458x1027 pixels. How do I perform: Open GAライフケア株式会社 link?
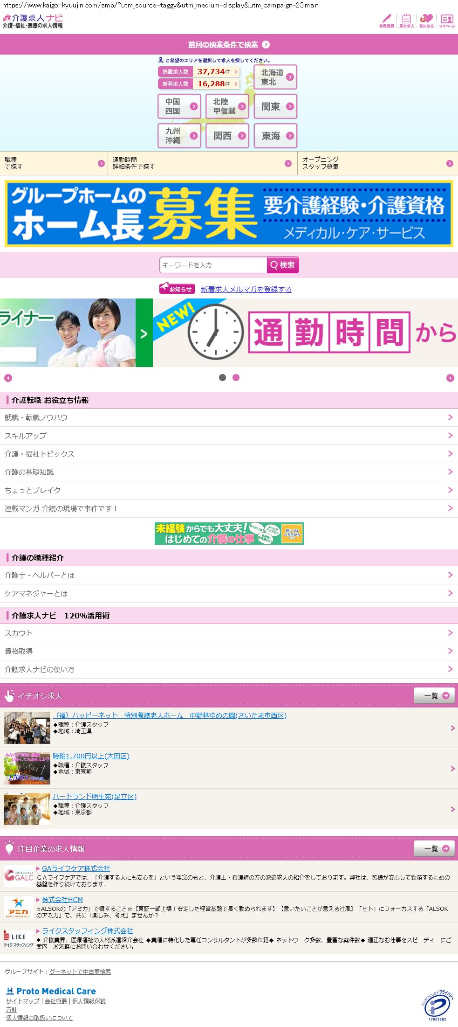tap(76, 868)
